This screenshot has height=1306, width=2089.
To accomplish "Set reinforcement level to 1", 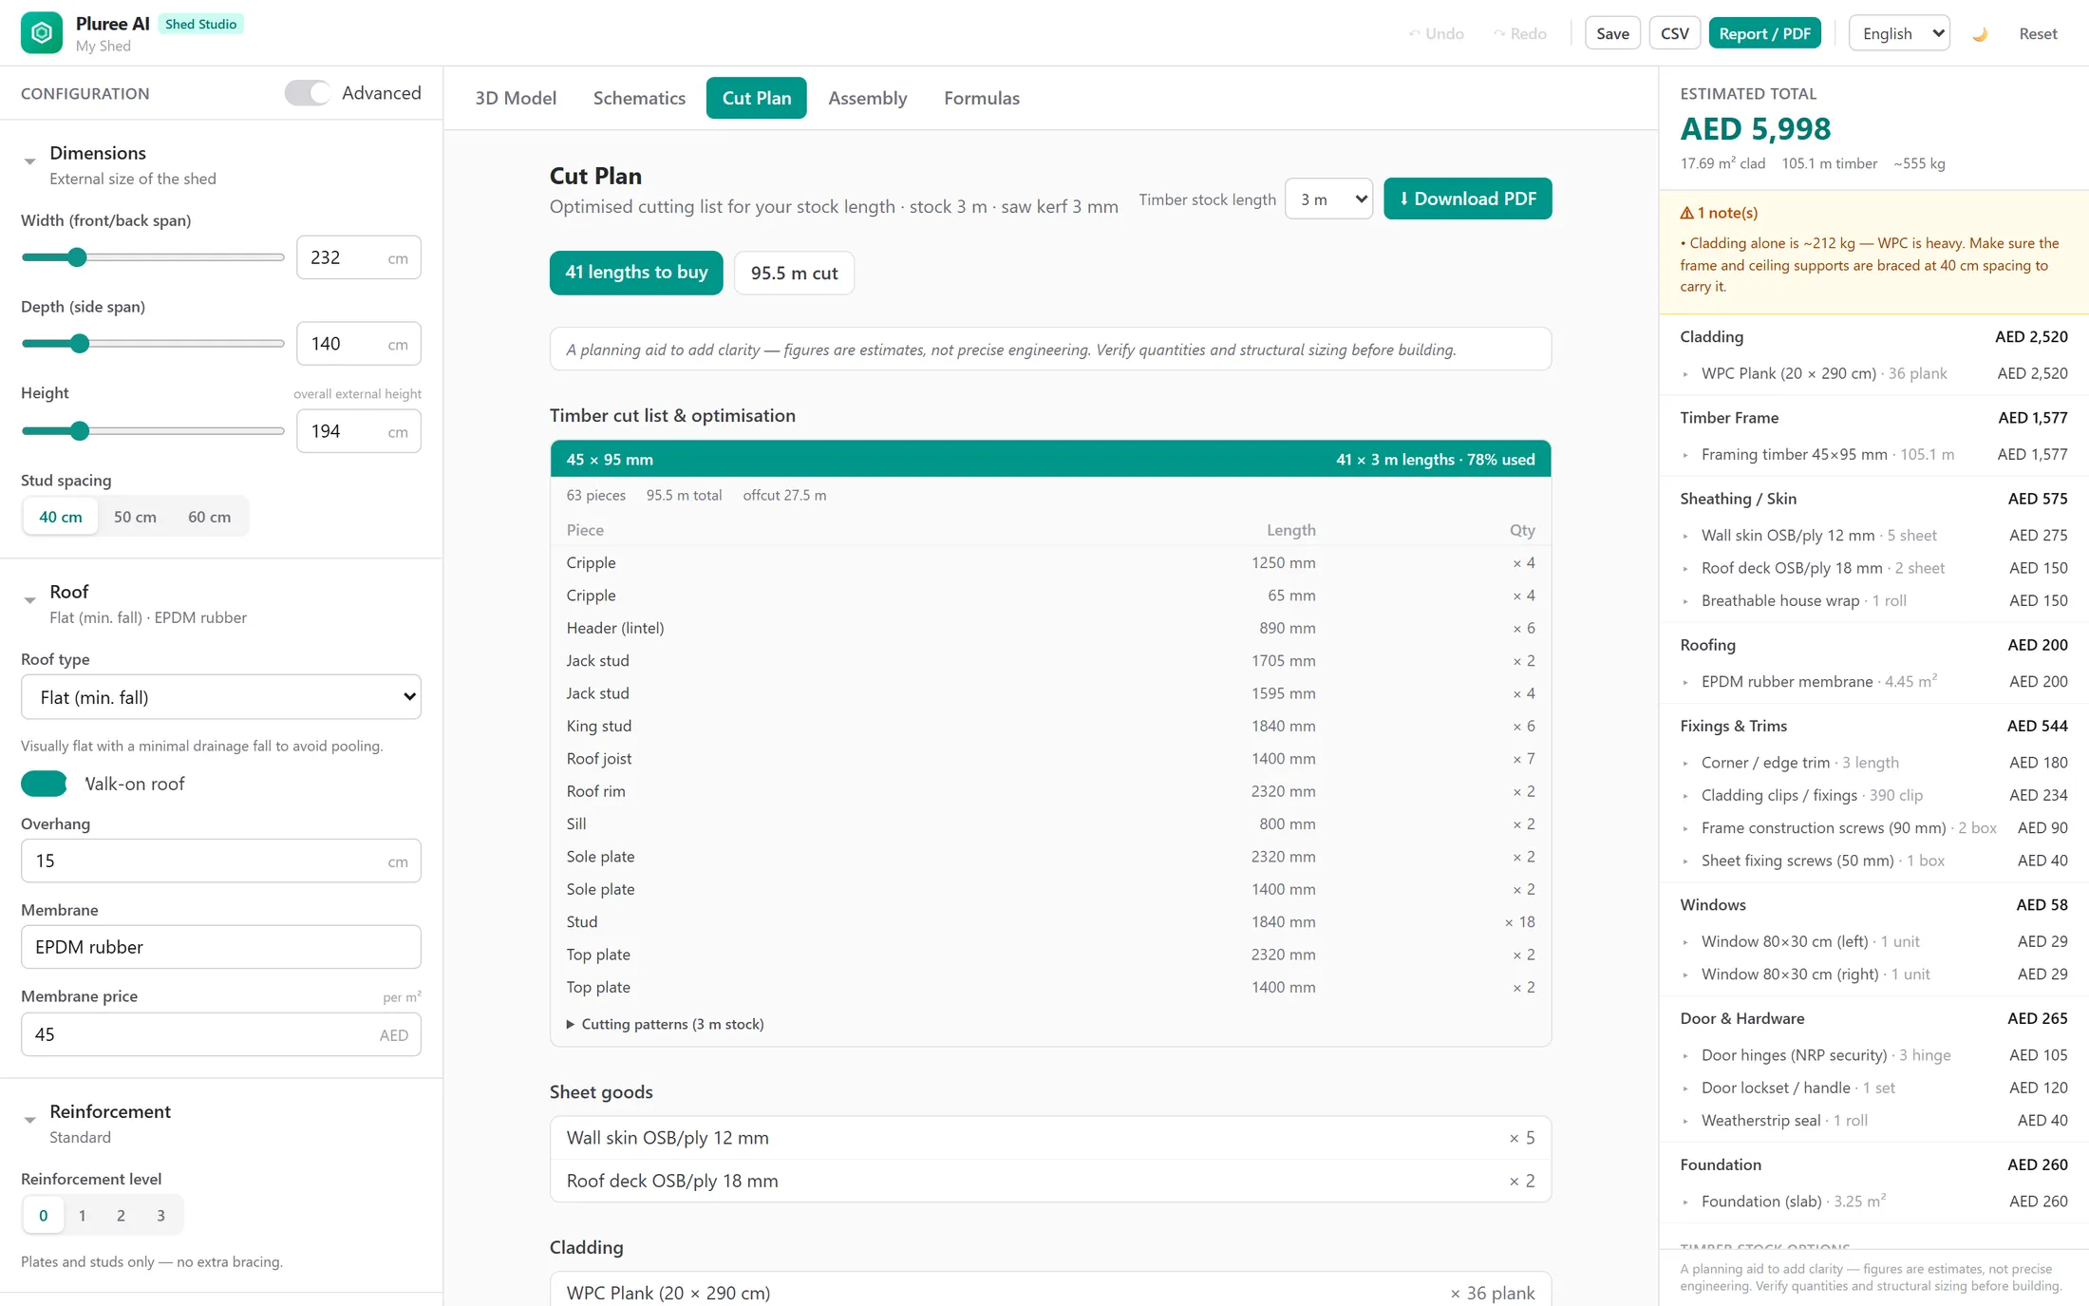I will (83, 1215).
